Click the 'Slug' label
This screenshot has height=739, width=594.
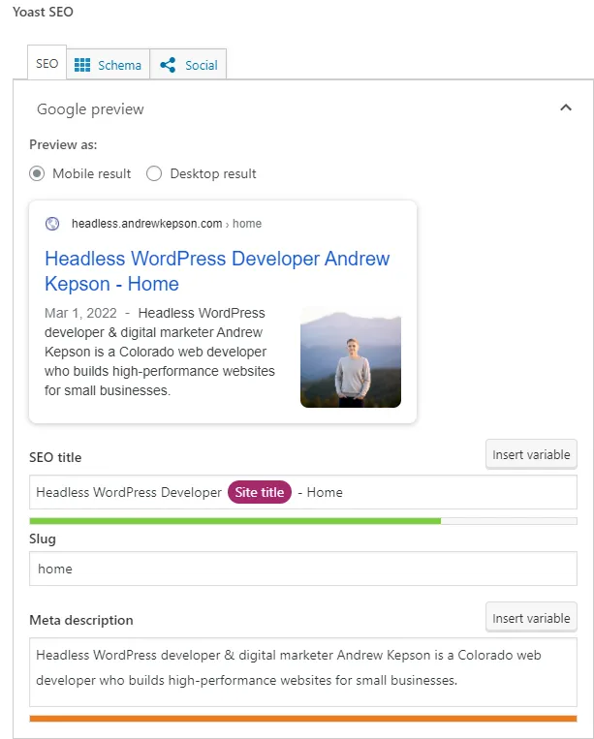[43, 539]
